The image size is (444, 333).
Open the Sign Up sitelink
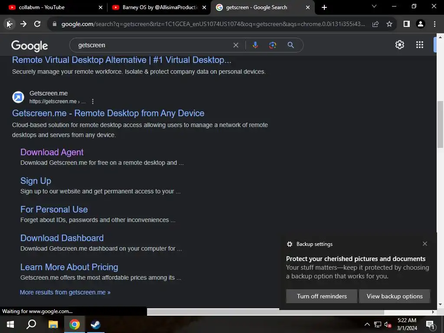[x=36, y=181]
